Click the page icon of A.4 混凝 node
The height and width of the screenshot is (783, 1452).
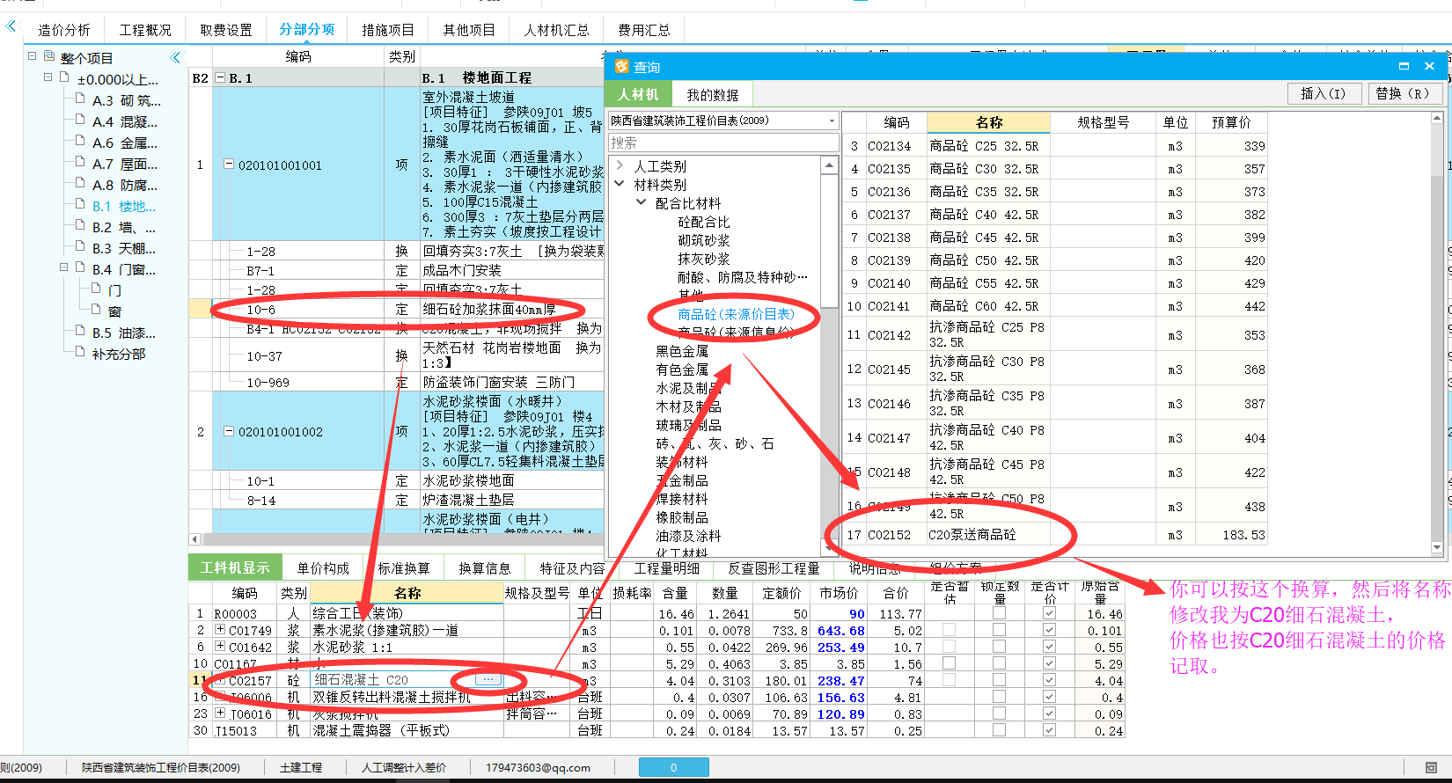(x=80, y=120)
